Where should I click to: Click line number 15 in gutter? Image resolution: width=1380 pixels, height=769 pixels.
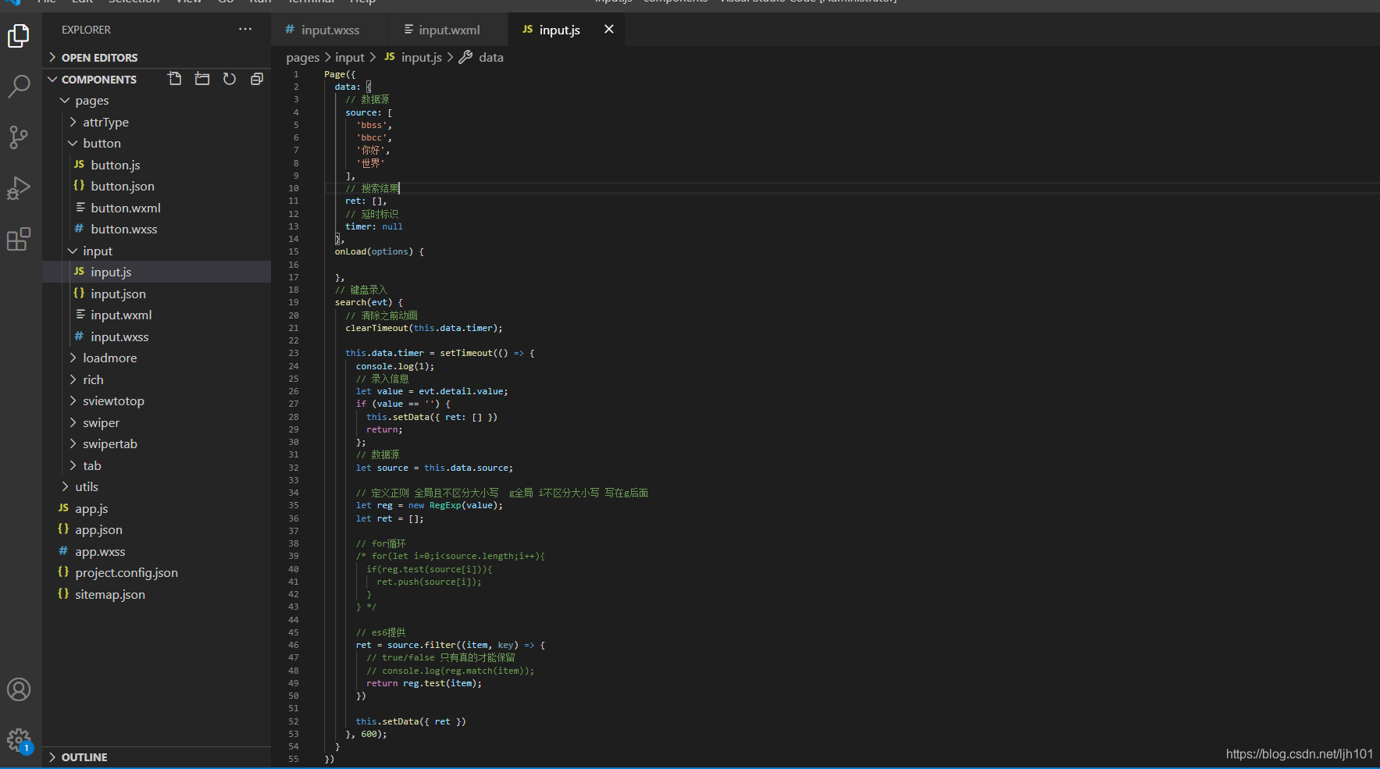click(x=294, y=251)
